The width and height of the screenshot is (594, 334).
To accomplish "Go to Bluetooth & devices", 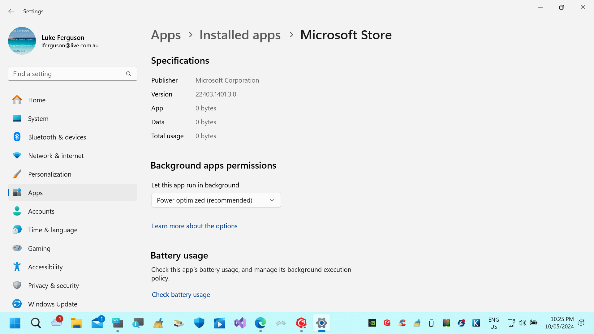I will [72, 137].
